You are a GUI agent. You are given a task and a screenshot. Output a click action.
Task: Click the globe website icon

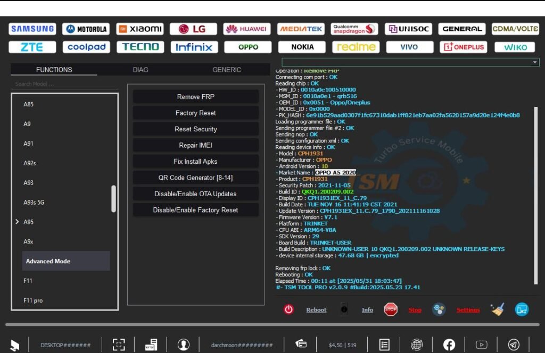pyautogui.click(x=417, y=344)
